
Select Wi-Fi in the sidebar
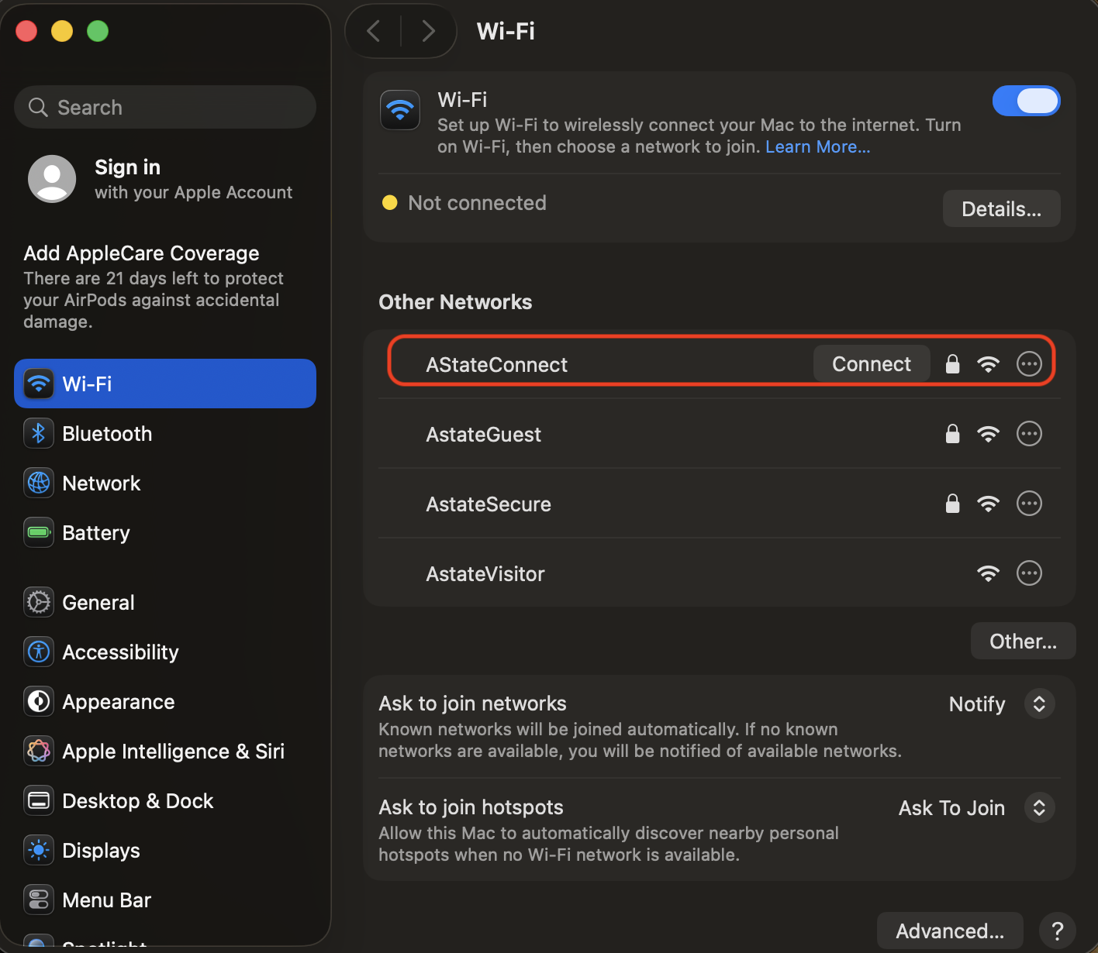pos(165,384)
